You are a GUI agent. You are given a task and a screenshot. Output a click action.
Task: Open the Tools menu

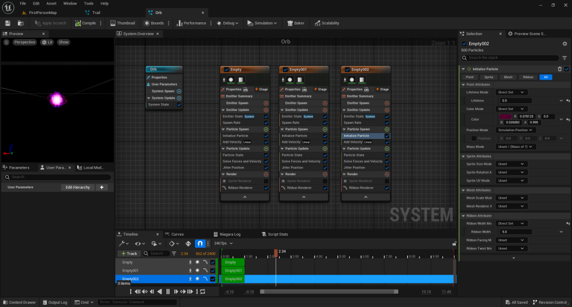(x=89, y=3)
